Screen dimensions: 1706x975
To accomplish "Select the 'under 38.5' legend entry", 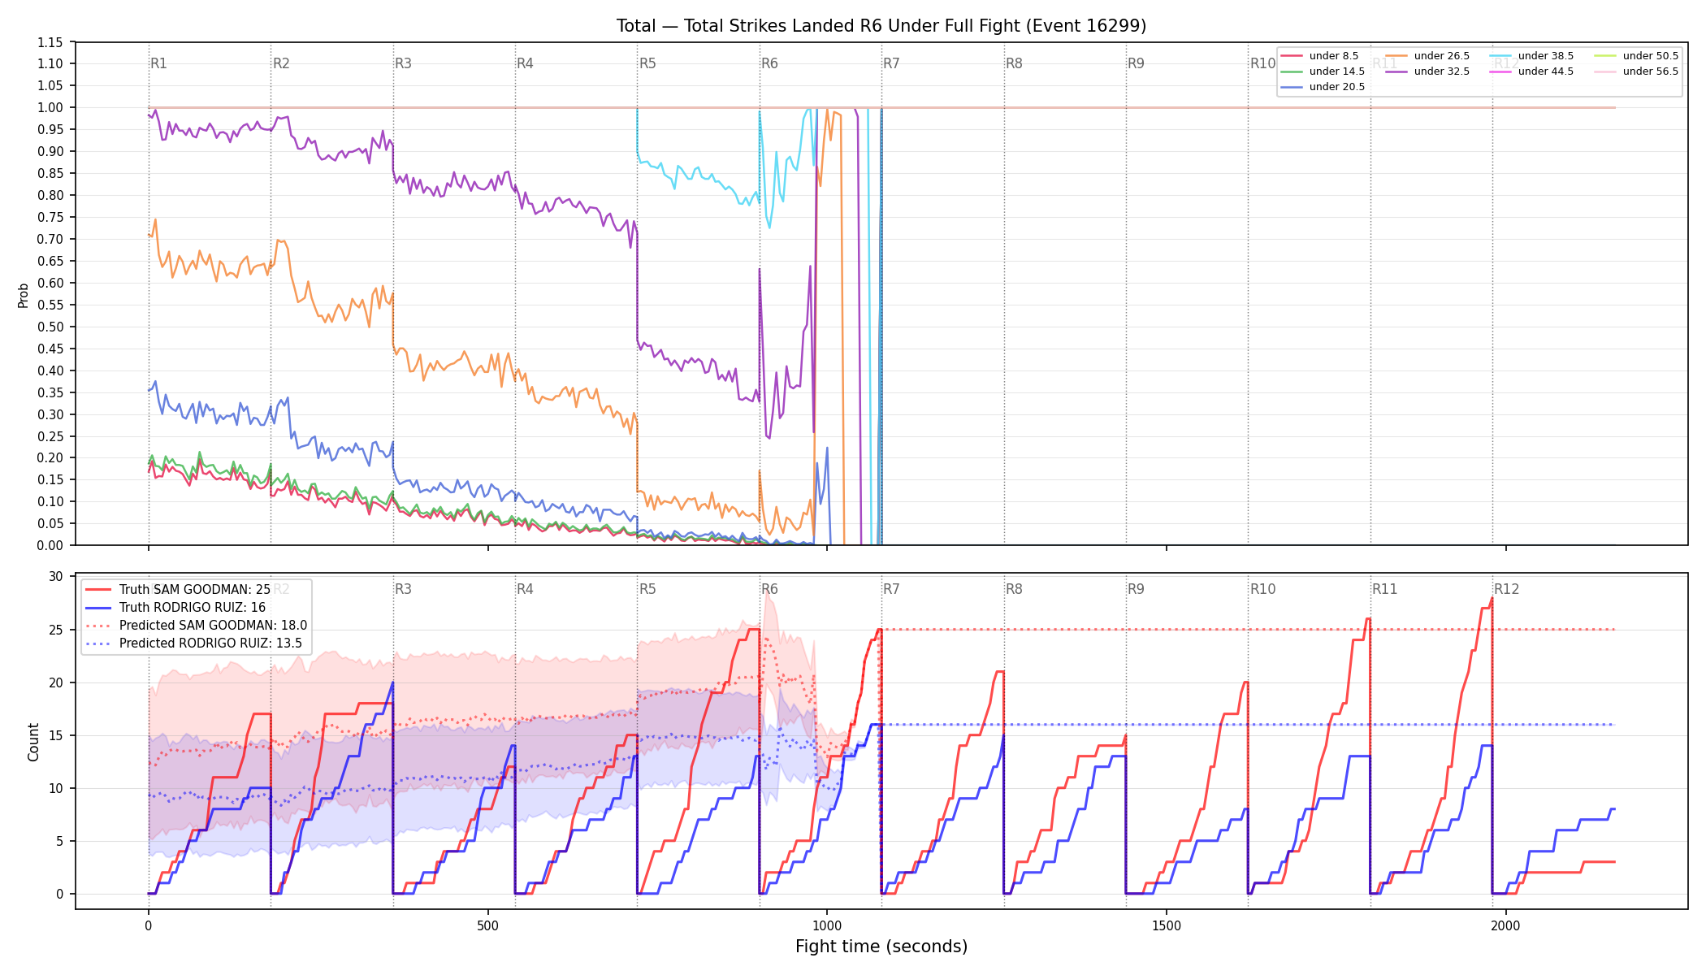I will [x=1533, y=56].
